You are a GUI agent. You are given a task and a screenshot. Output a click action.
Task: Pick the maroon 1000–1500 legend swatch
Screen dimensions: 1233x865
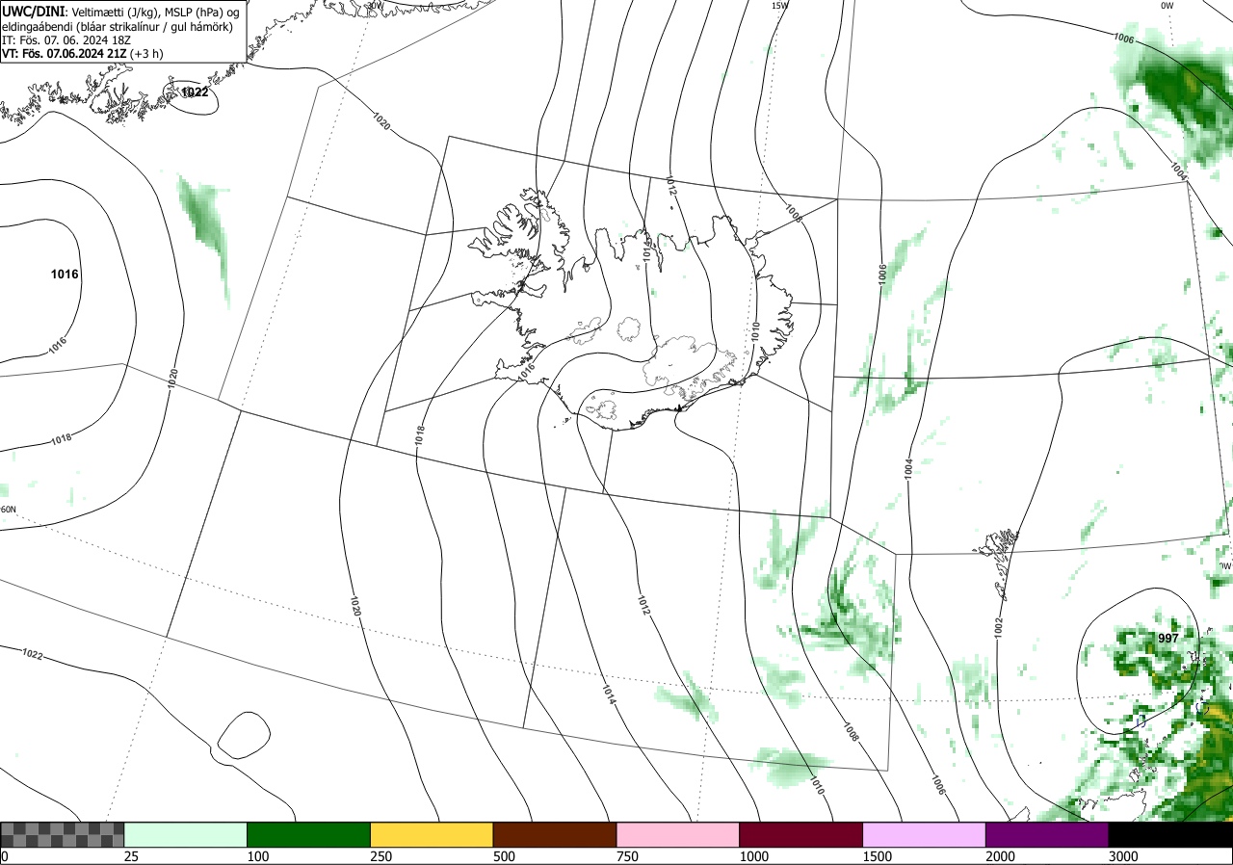pos(801,834)
